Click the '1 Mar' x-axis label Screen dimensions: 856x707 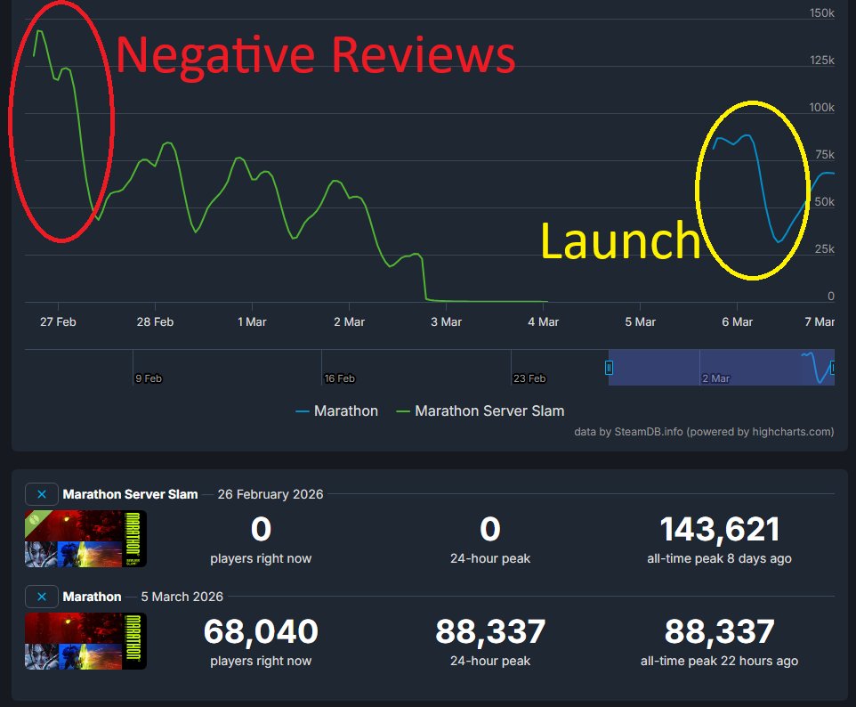pos(252,321)
